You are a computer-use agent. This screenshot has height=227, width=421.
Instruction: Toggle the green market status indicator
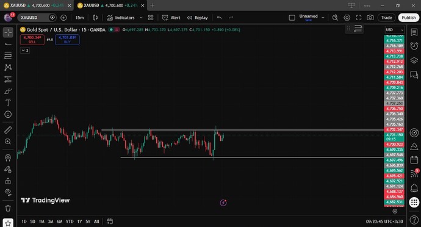(111, 30)
